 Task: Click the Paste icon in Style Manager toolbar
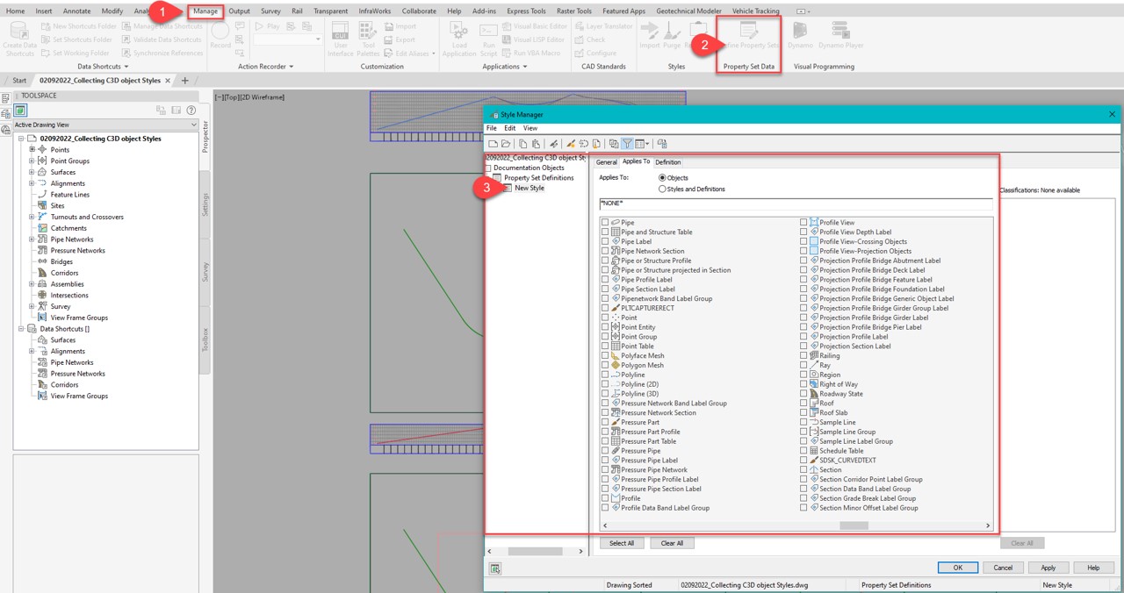click(x=536, y=144)
